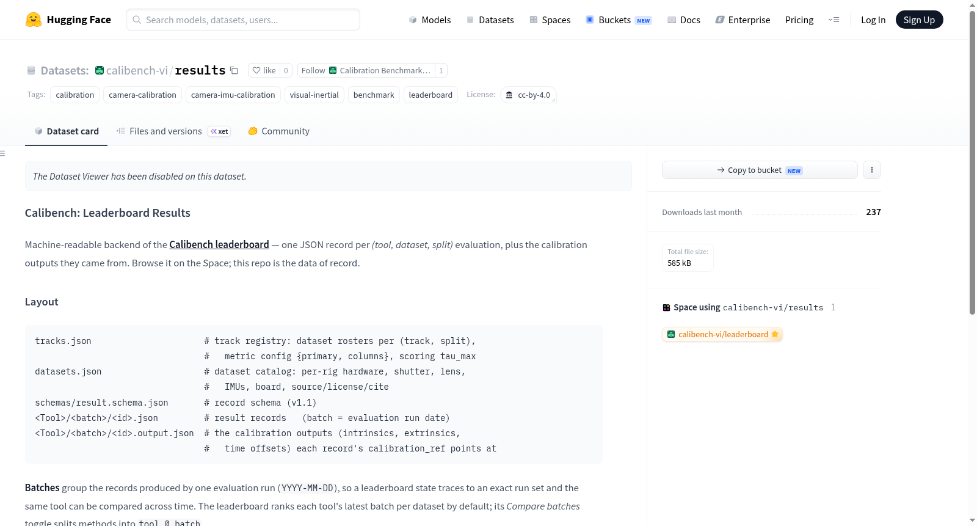
Task: Click the Layout heading
Action: point(42,302)
